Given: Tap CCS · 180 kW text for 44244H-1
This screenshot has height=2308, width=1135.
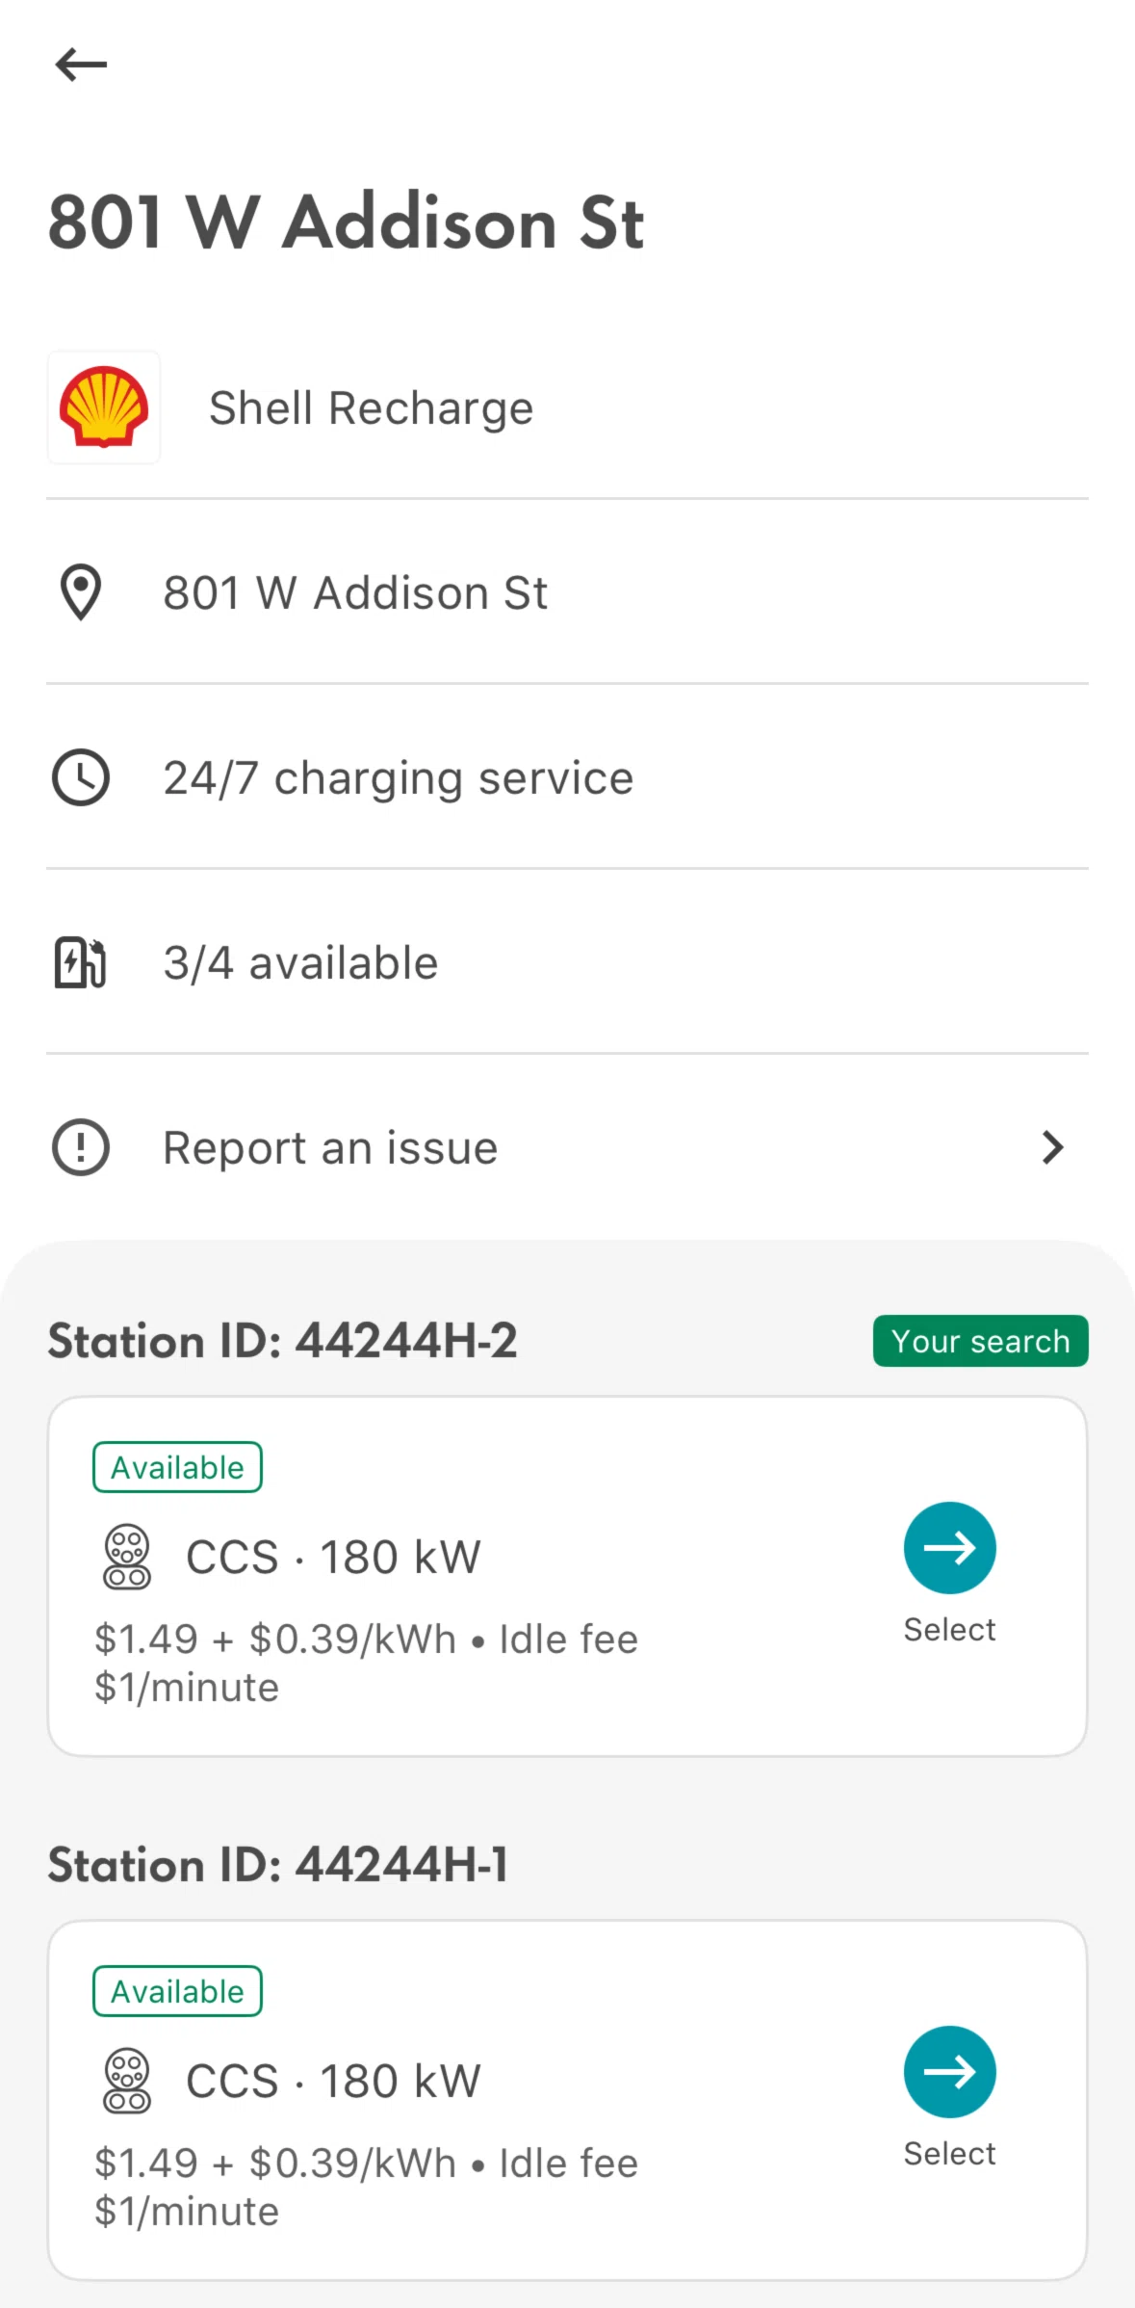Looking at the screenshot, I should [333, 2081].
